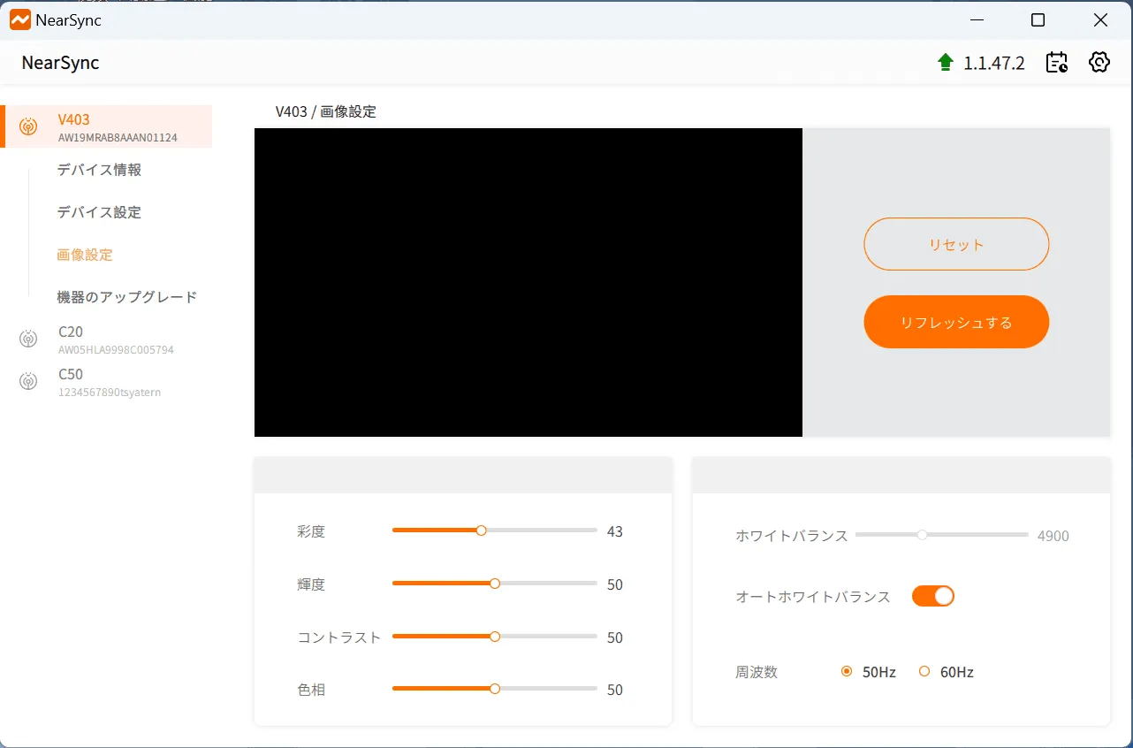Click the C50 device icon
This screenshot has height=748, width=1133.
[28, 381]
